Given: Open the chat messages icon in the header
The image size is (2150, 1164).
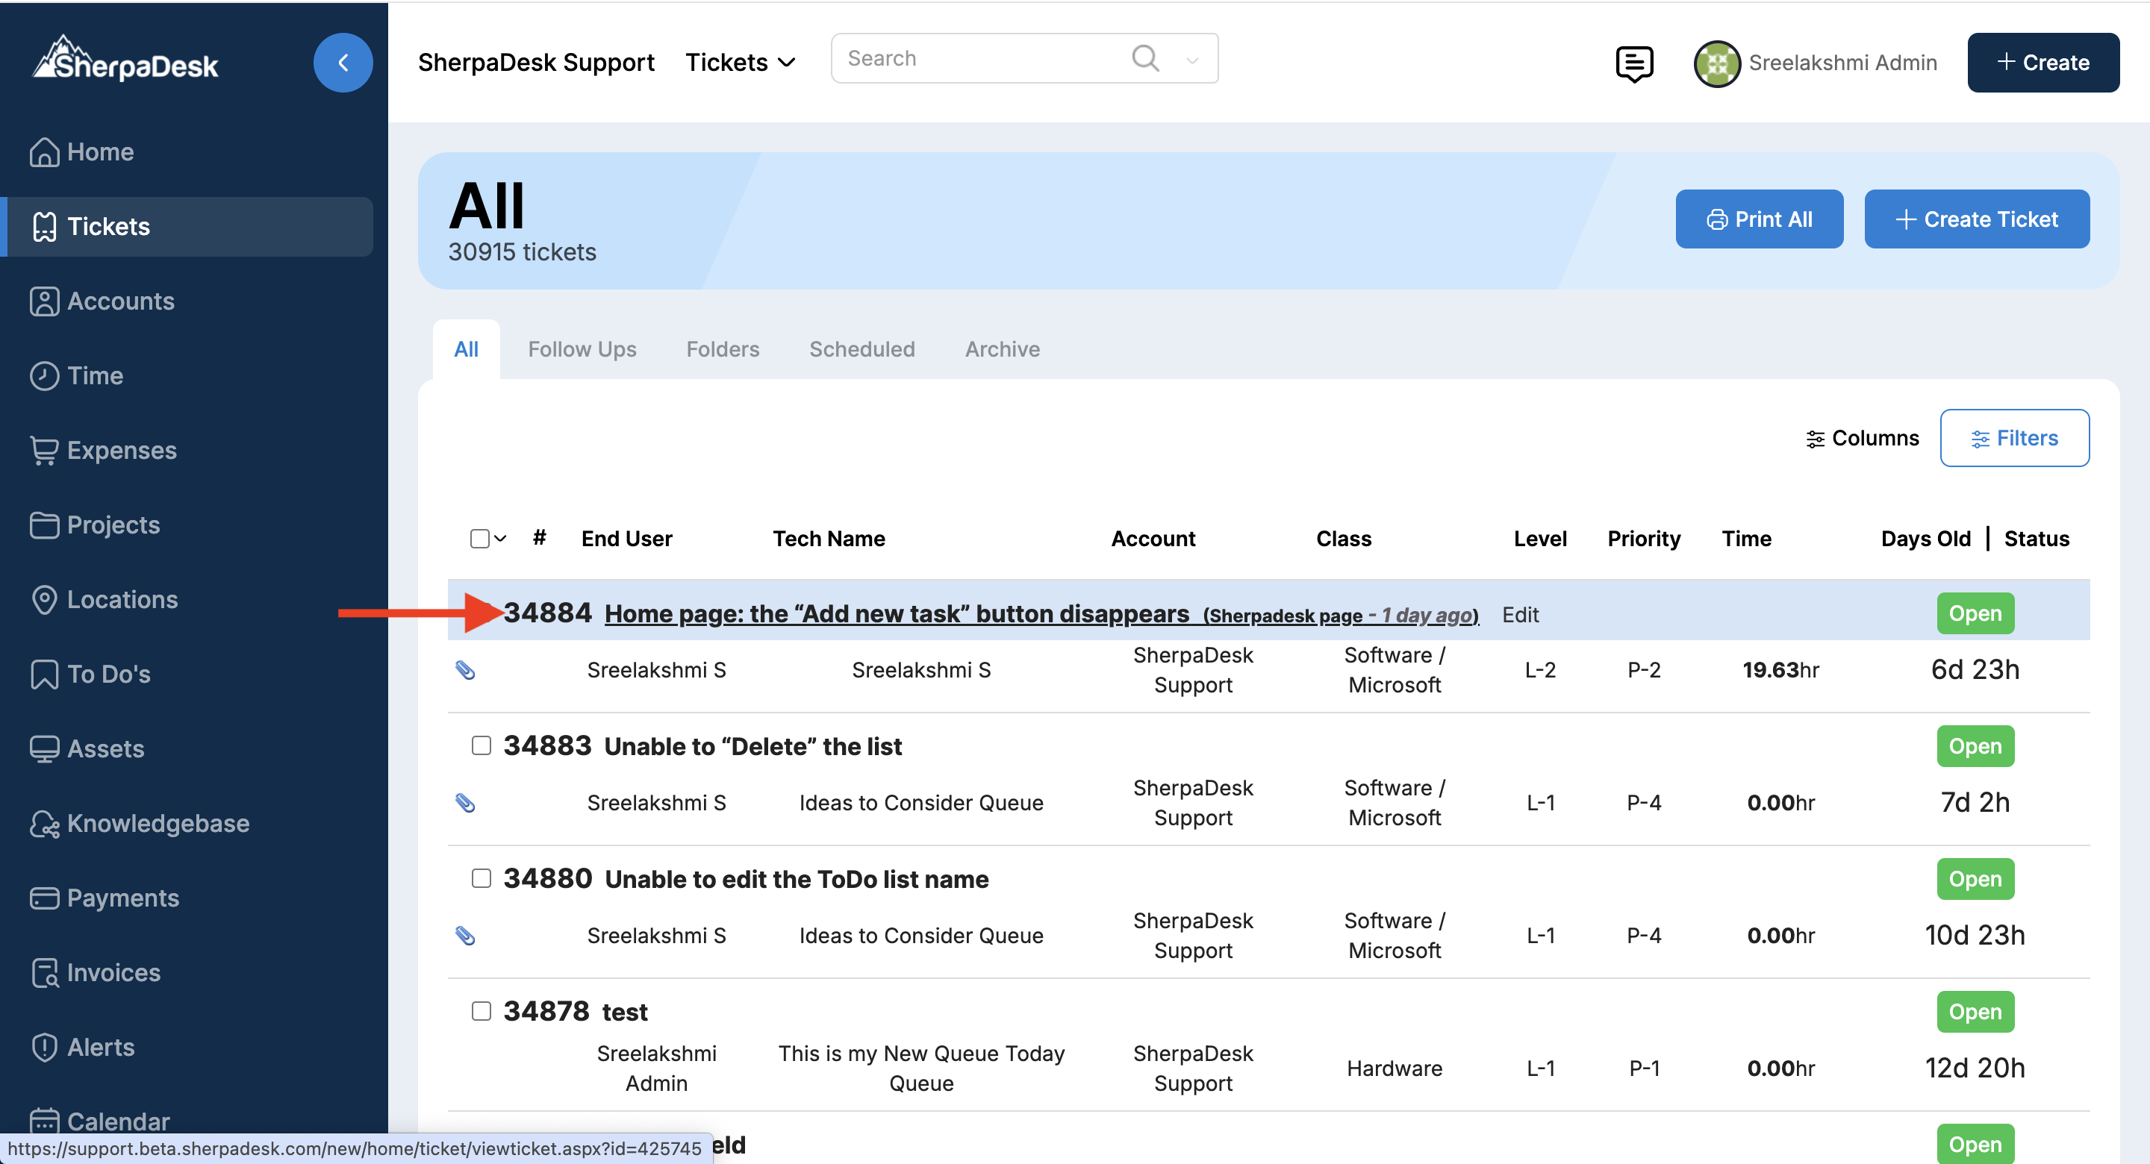Looking at the screenshot, I should 1633,63.
